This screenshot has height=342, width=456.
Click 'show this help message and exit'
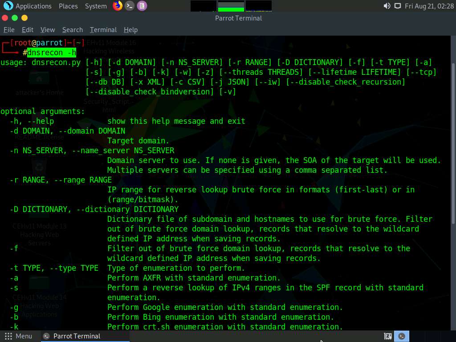176,121
